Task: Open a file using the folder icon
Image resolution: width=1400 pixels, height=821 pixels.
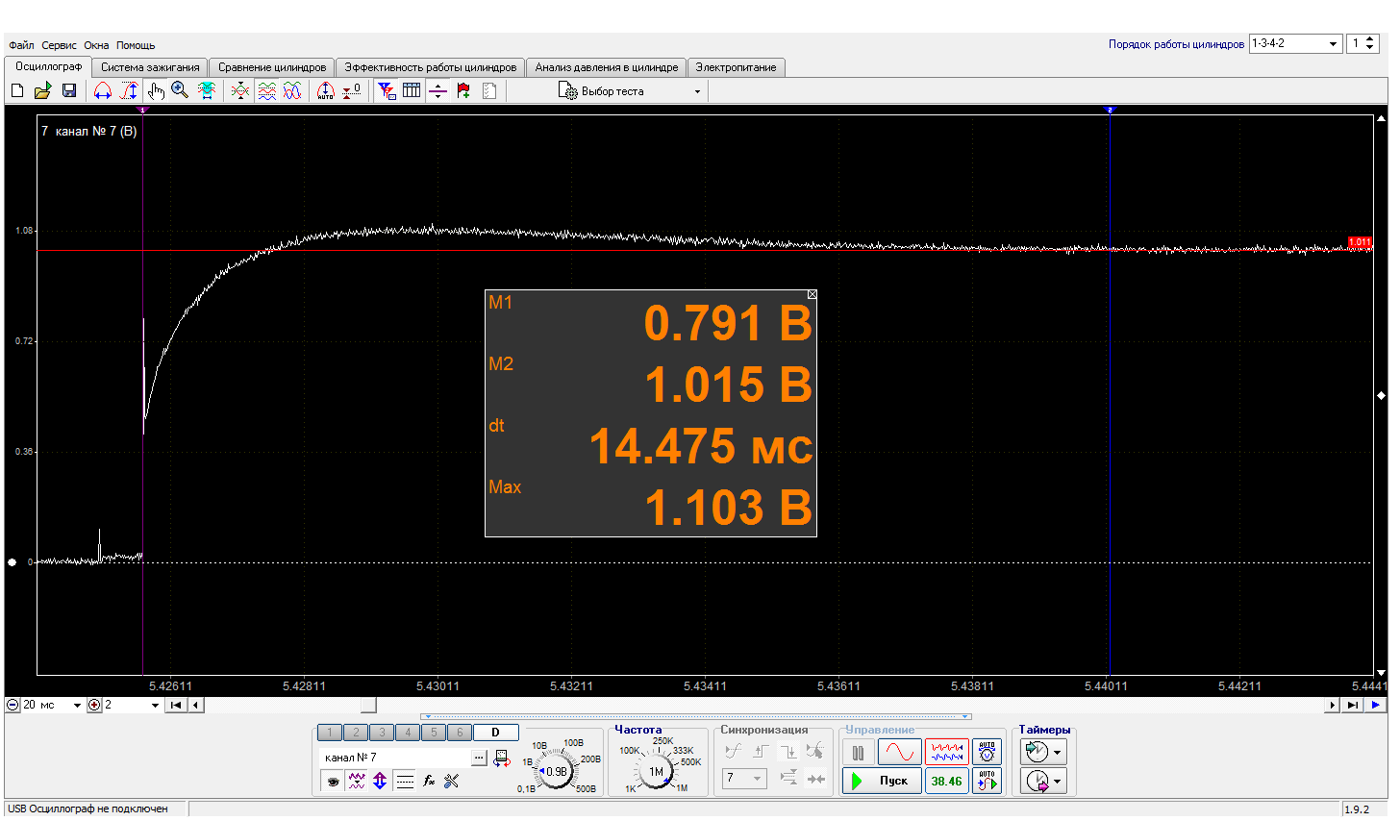Action: click(x=42, y=90)
